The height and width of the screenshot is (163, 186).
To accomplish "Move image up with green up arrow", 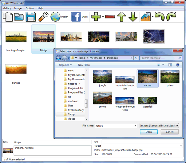I will coord(121,17).
